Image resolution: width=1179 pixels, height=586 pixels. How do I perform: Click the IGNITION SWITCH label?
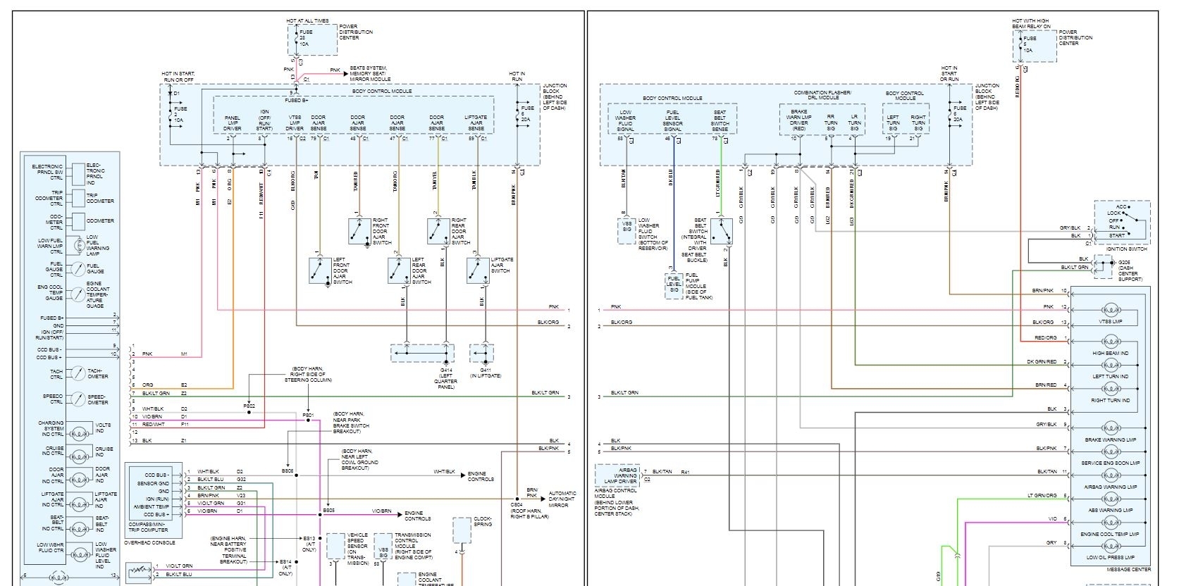click(x=1127, y=249)
